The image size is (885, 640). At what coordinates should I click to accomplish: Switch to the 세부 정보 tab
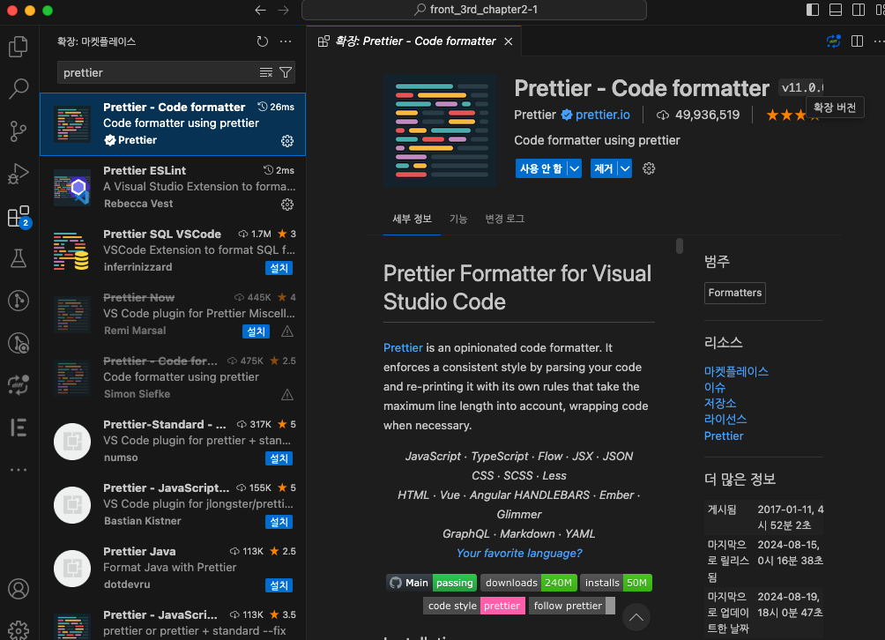[412, 219]
